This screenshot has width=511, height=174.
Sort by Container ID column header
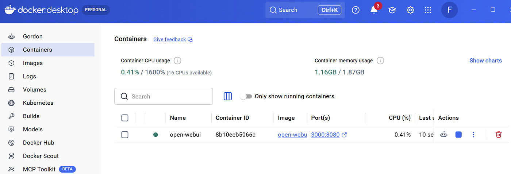[x=232, y=118]
